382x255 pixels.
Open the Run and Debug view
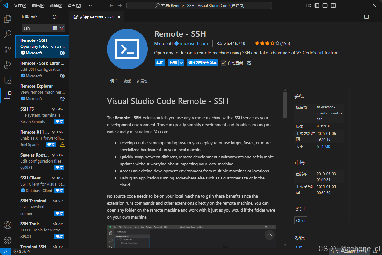pyautogui.click(x=8, y=65)
